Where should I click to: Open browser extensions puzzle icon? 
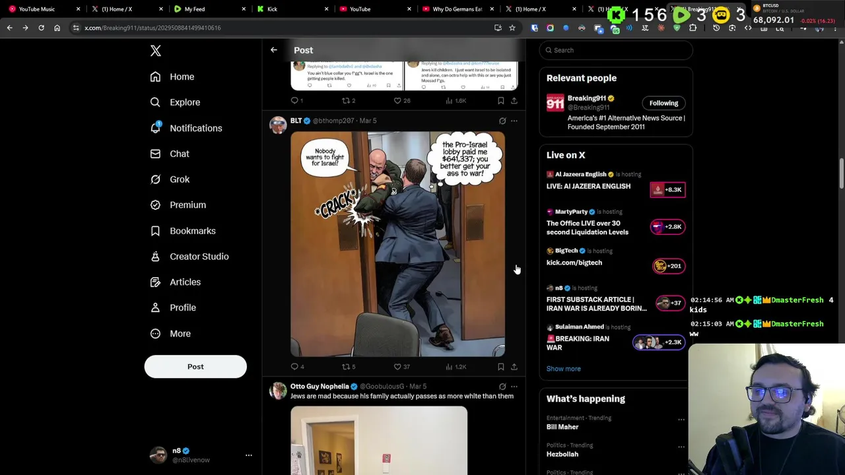pos(693,28)
